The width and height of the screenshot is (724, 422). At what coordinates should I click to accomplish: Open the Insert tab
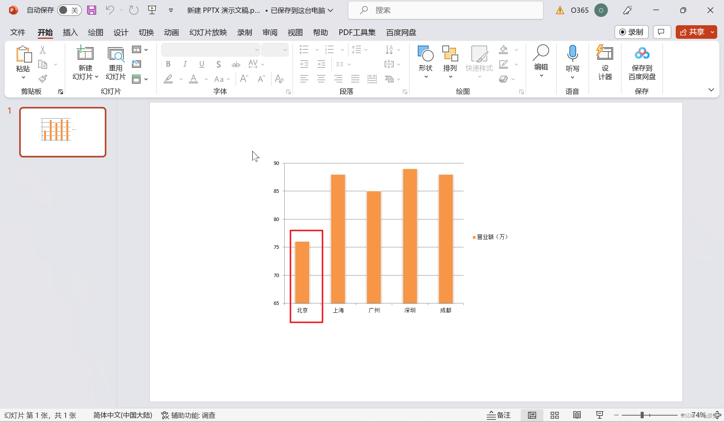70,32
